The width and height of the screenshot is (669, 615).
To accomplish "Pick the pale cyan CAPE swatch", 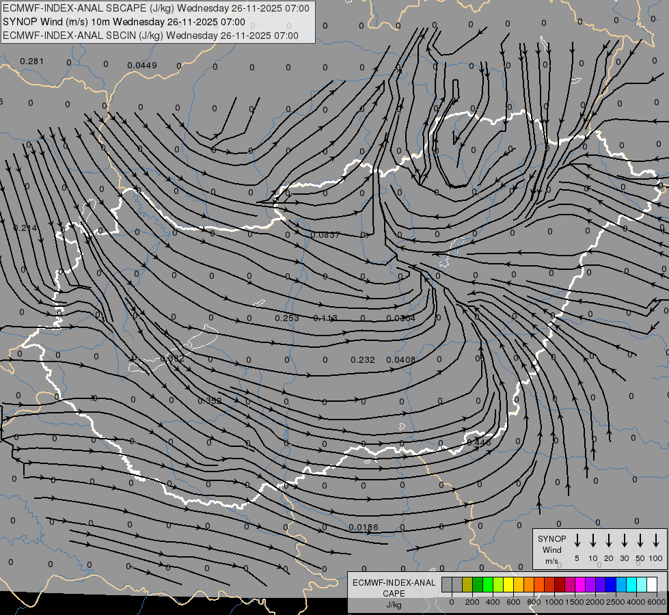I will 641,585.
